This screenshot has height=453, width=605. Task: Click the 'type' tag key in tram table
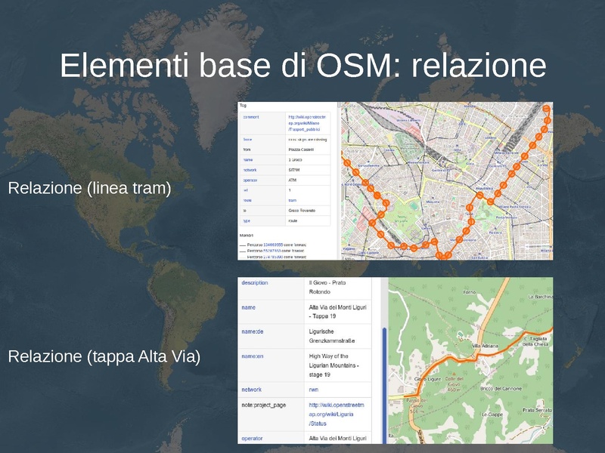point(247,220)
